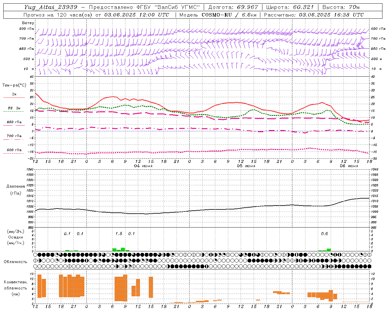This screenshot has height=309, width=387.
Task: Click the Рассчитано: 03.06.2025 16:38 UTC timestamp
Action: tap(314, 15)
